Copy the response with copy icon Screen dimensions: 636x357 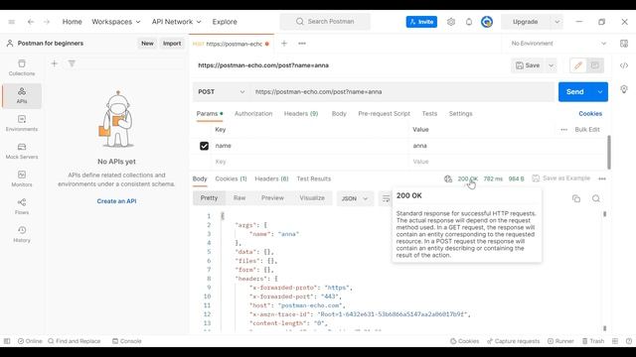[x=576, y=198]
